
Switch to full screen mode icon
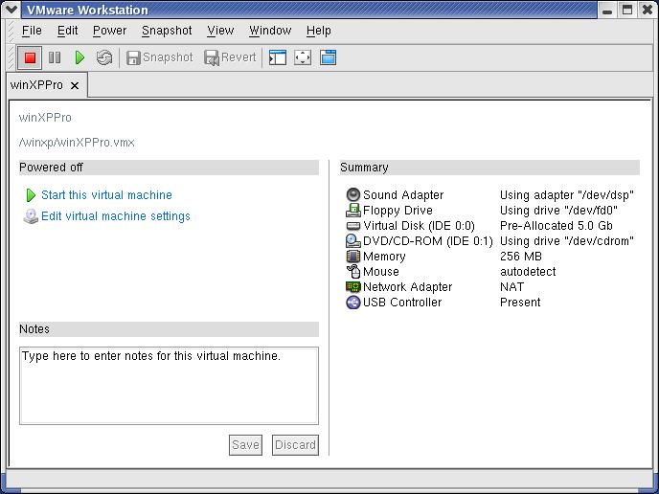[303, 57]
